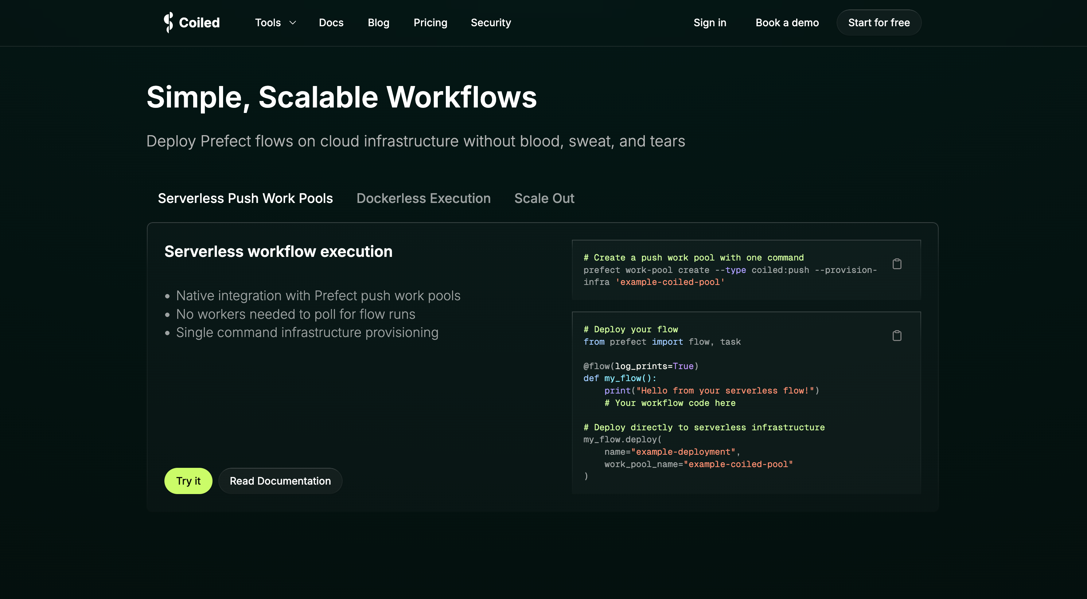1087x599 pixels.
Task: Click the 'example-coiled-pool' string in first block
Action: (x=670, y=282)
